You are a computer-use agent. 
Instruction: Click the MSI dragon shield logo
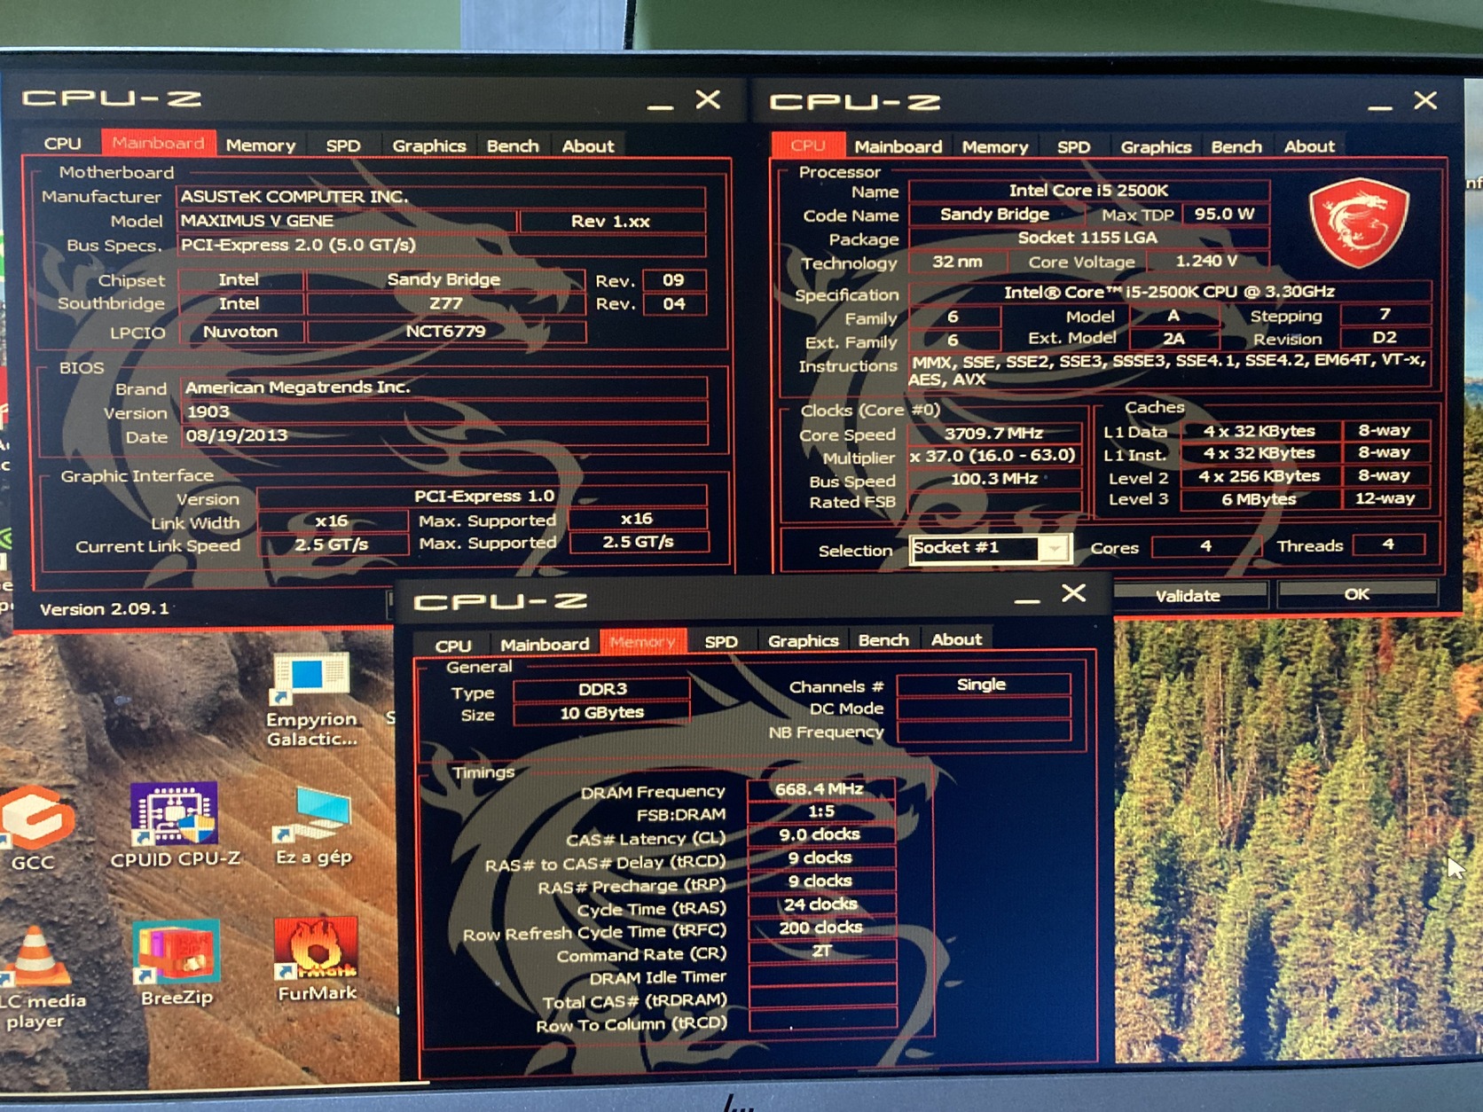(1358, 222)
